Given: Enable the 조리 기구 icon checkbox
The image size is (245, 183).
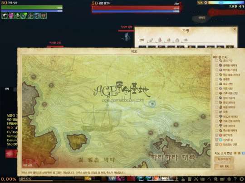Looking at the screenshot, I should [x=216, y=61].
